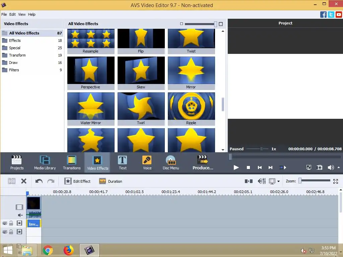Click the Duration button
Screen dimensions: 343x257
tap(111, 181)
